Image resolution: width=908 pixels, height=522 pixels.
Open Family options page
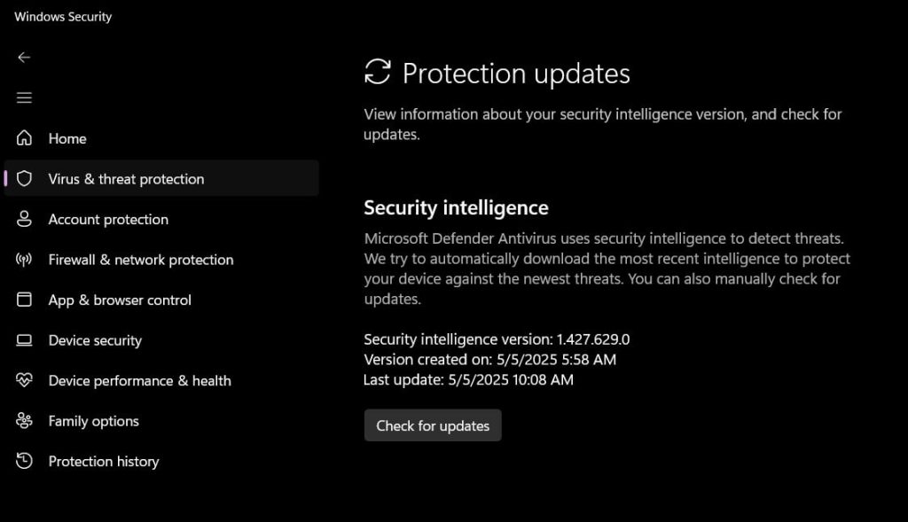tap(93, 421)
